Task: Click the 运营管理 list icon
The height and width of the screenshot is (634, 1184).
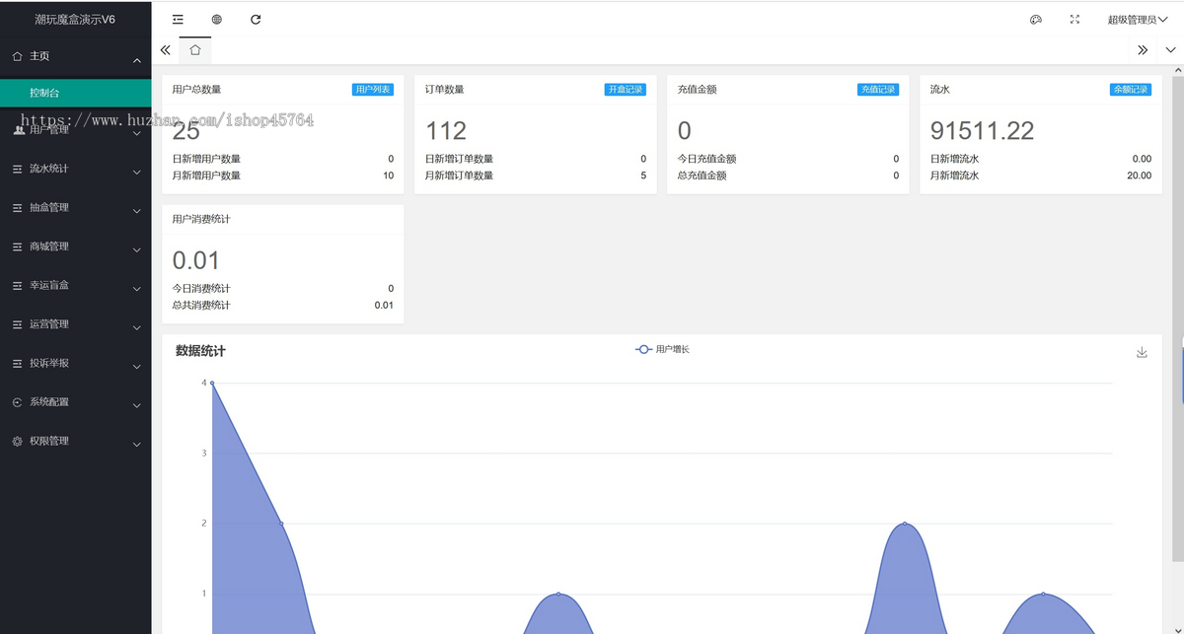Action: 17,323
